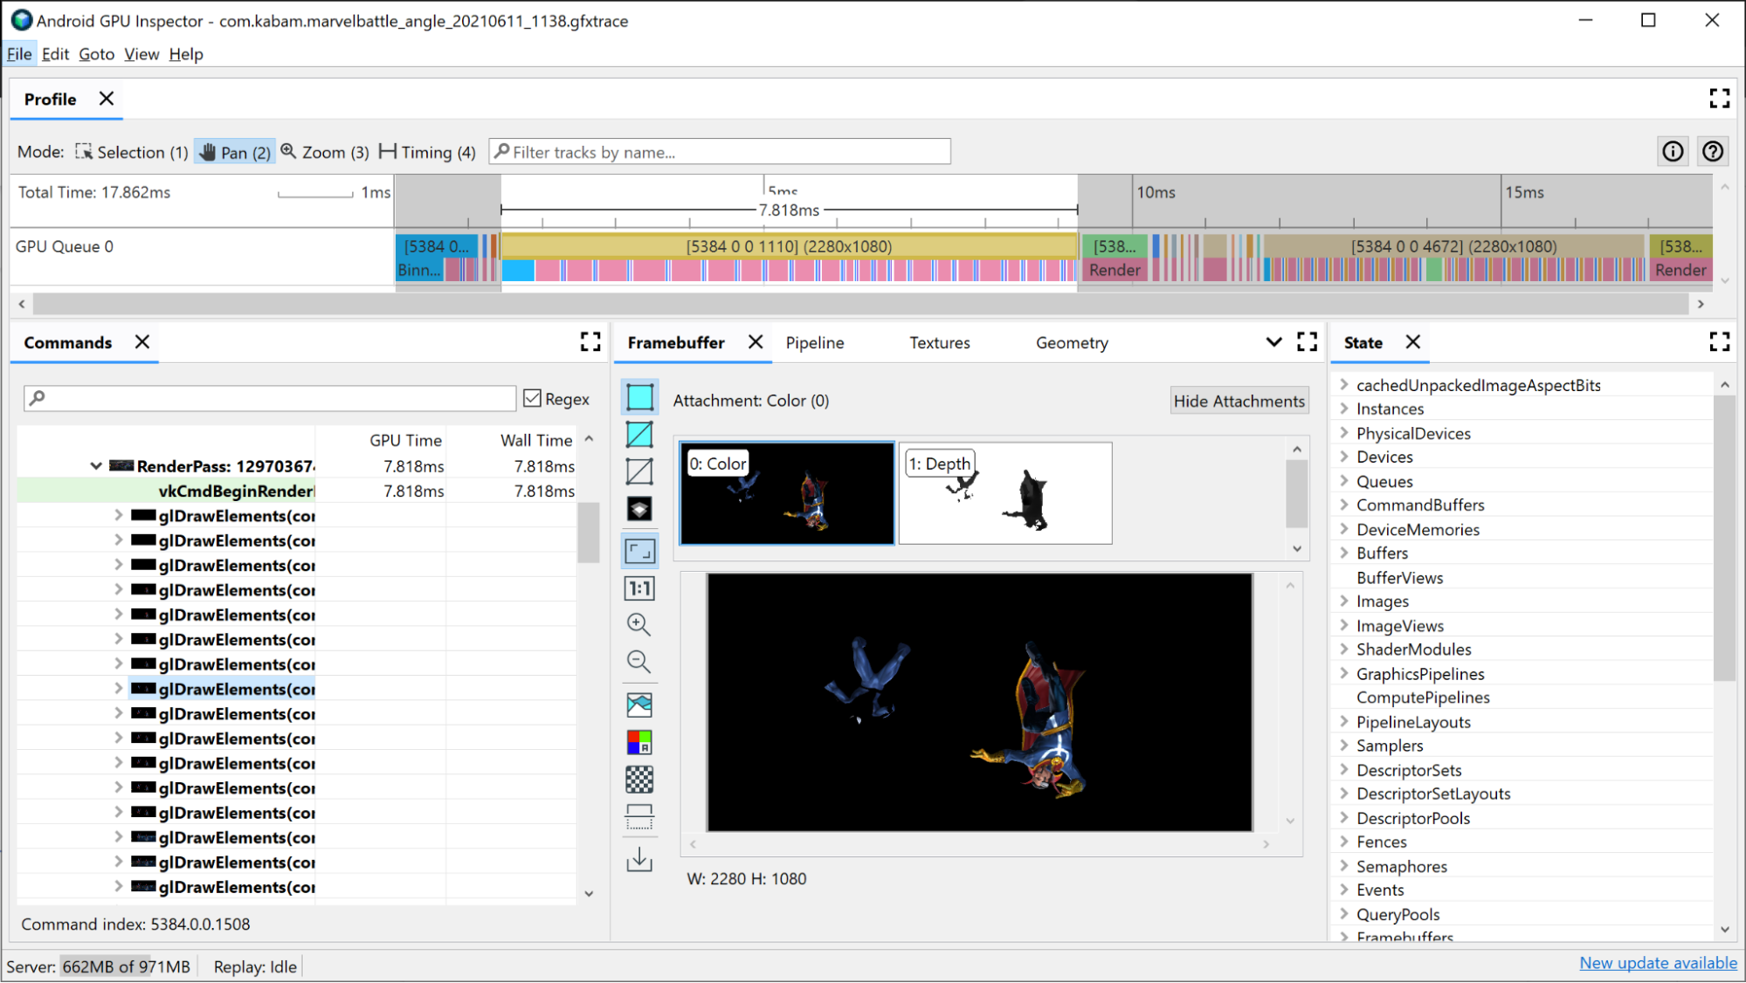Click the color channels toggle icon

coord(639,742)
